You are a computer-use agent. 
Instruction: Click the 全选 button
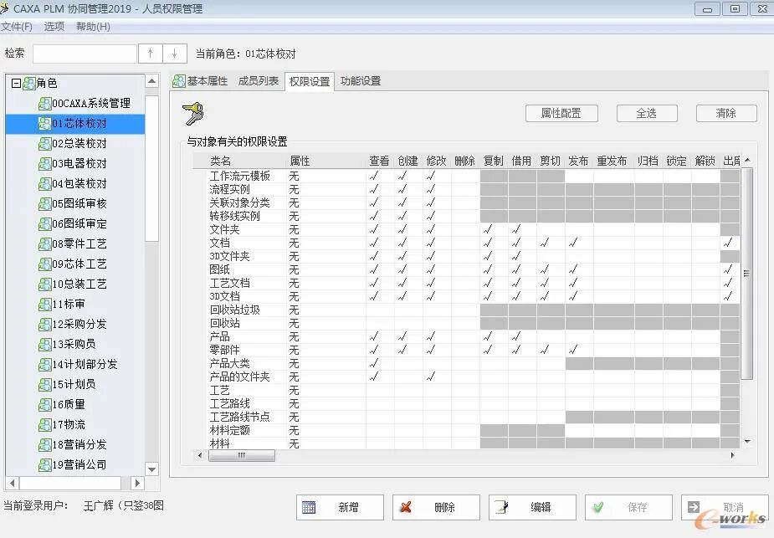tap(645, 112)
